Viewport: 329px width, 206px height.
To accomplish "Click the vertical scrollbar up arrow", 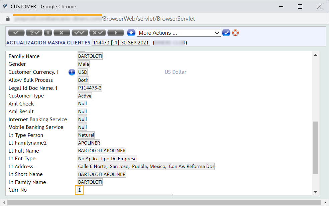I will 315,55.
